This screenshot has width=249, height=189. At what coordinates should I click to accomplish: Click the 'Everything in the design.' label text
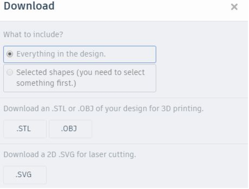click(x=61, y=54)
